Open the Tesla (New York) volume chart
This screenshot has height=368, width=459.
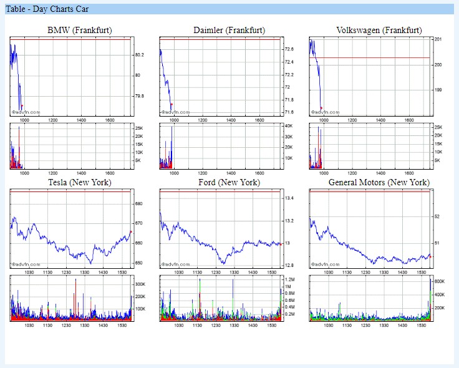pyautogui.click(x=72, y=298)
